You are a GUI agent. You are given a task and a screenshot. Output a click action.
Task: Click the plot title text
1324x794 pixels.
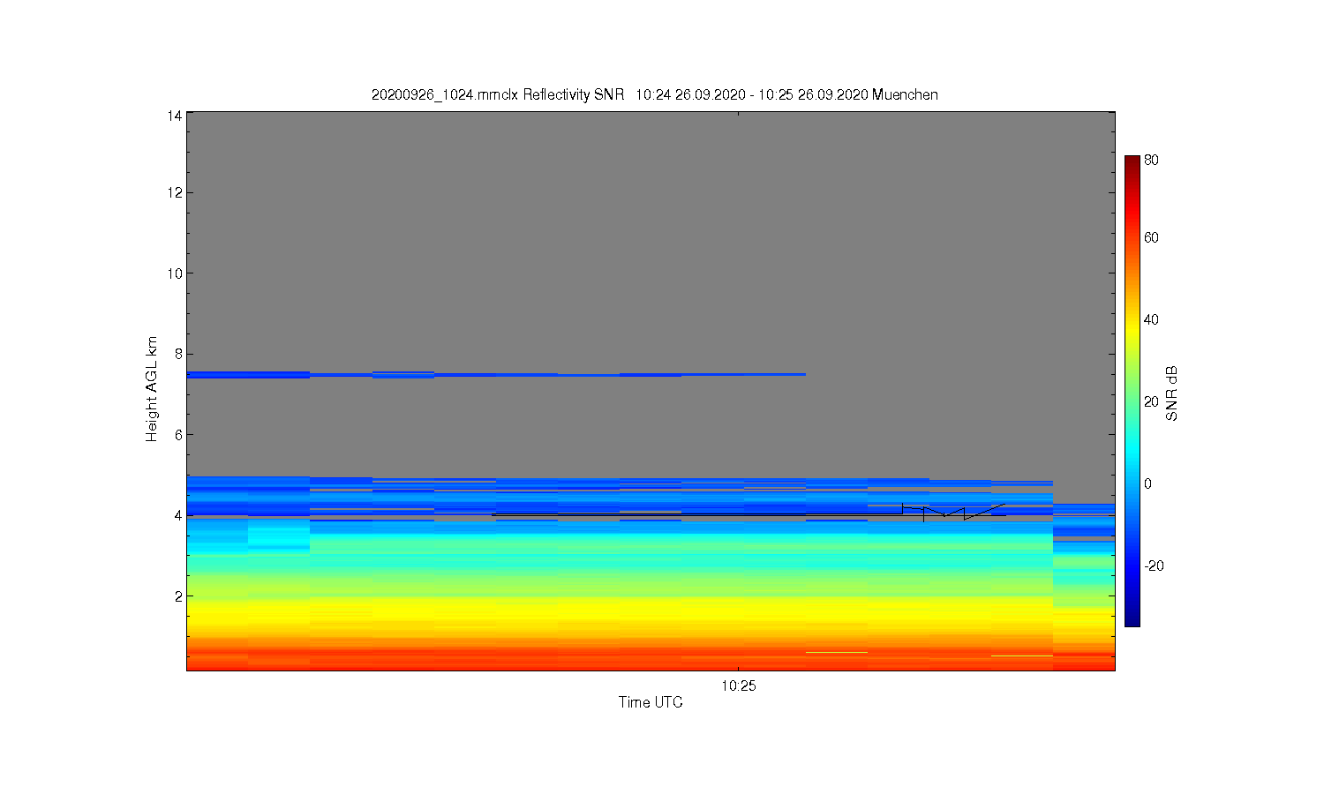(654, 94)
